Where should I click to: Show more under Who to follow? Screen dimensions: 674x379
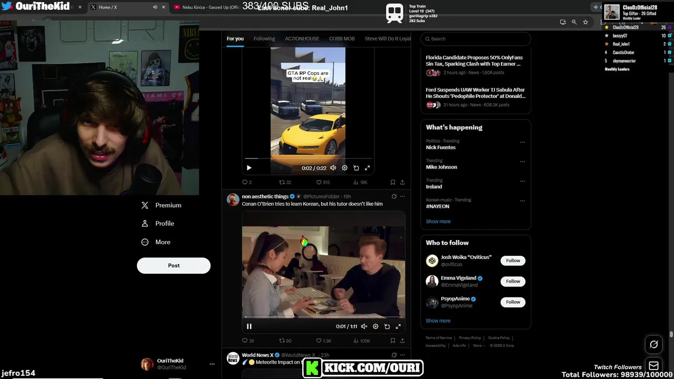pyautogui.click(x=438, y=321)
